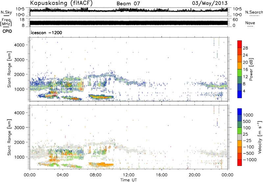Click "Slant Range [km]" label of power panel
The image size is (263, 182).
click(9, 69)
